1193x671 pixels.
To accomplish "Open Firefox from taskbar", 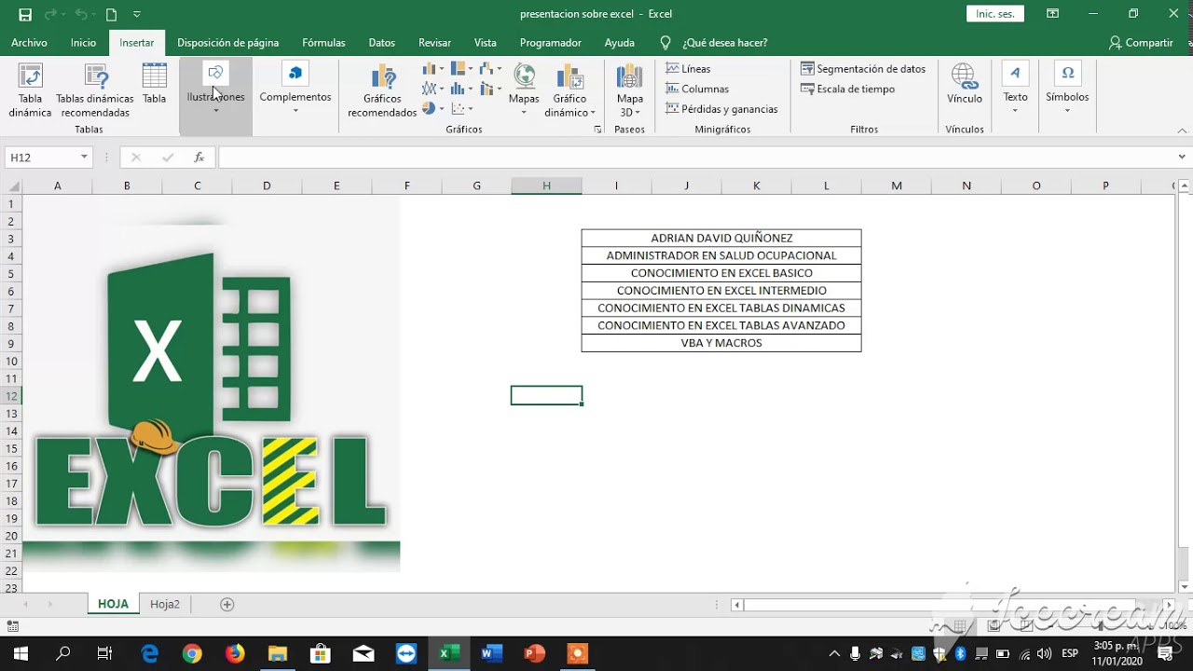I will tap(235, 653).
